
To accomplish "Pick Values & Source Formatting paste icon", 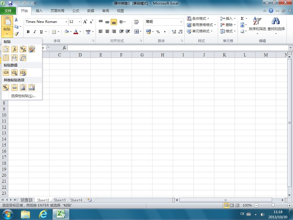I will [23, 72].
